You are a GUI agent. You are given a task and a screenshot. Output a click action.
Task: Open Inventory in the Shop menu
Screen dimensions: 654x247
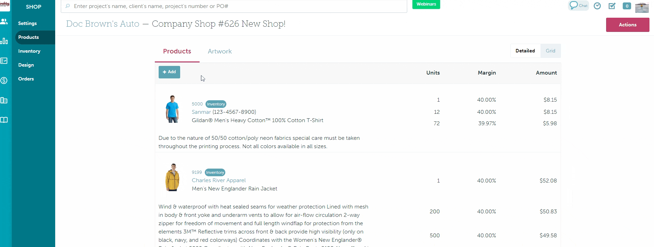pos(29,51)
